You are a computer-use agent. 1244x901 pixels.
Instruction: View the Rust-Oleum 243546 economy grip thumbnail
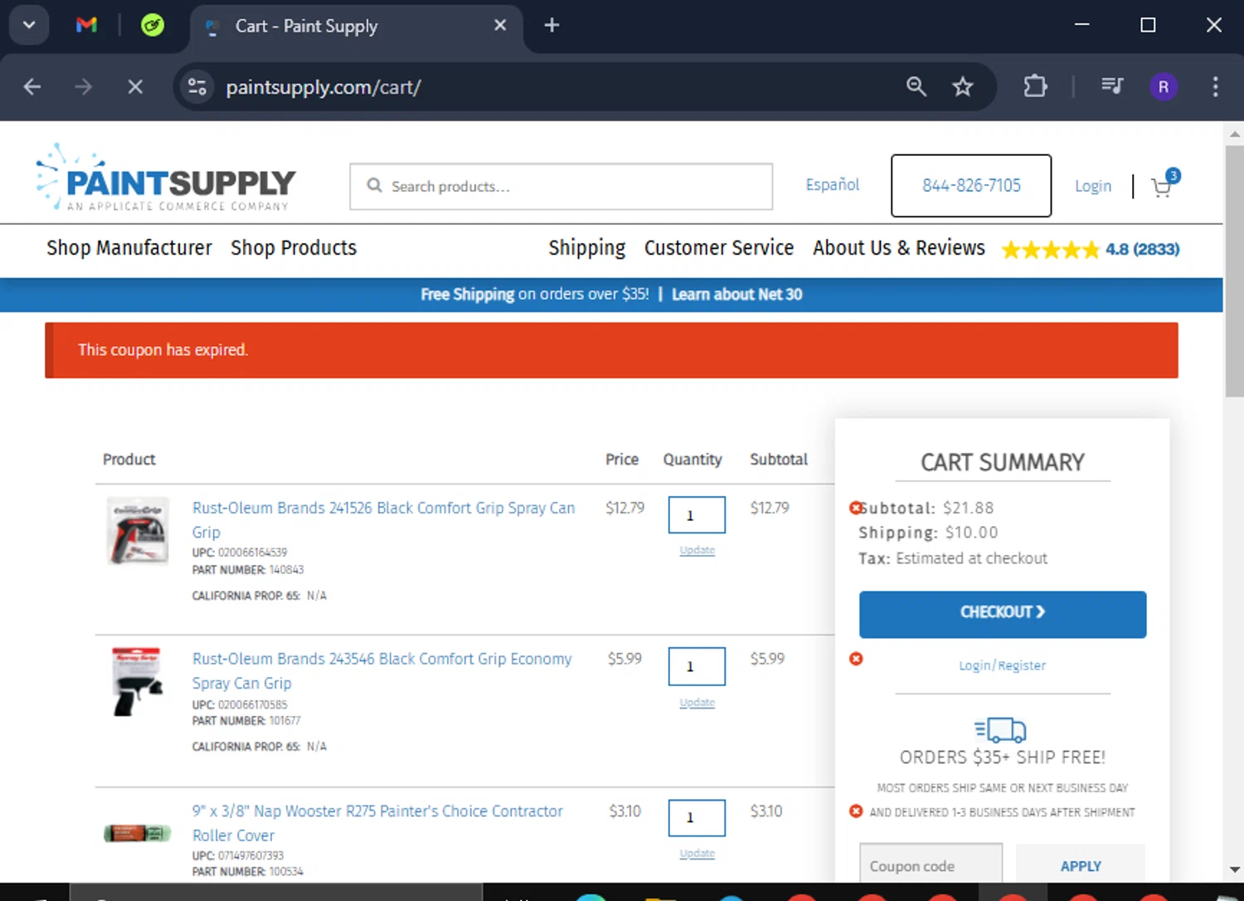(137, 682)
